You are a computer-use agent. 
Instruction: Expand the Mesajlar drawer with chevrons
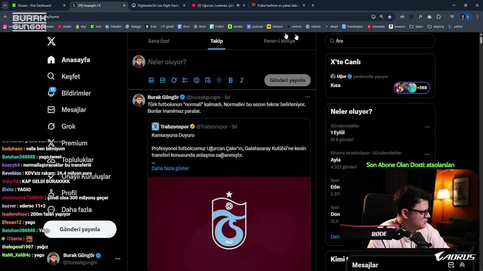coord(462,265)
